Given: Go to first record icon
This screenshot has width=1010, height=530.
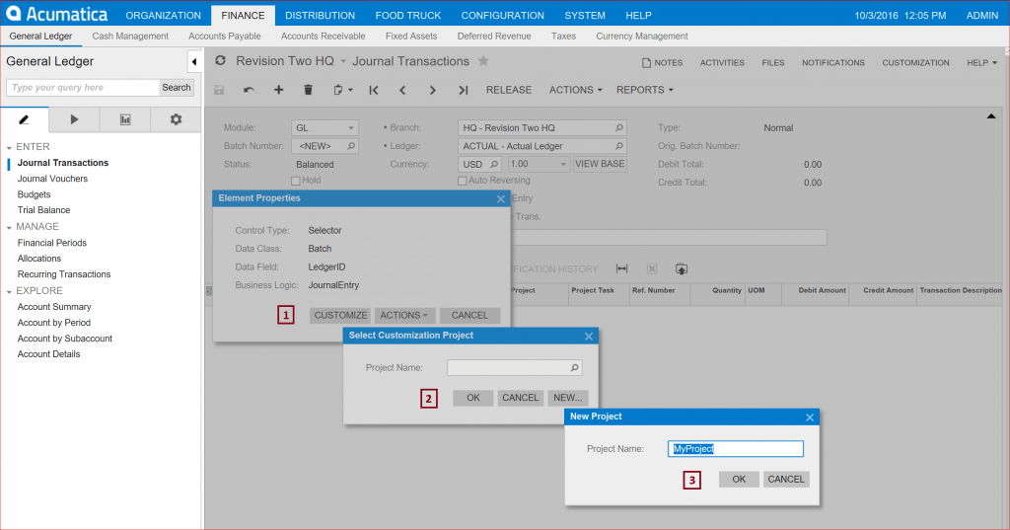Looking at the screenshot, I should tap(374, 90).
